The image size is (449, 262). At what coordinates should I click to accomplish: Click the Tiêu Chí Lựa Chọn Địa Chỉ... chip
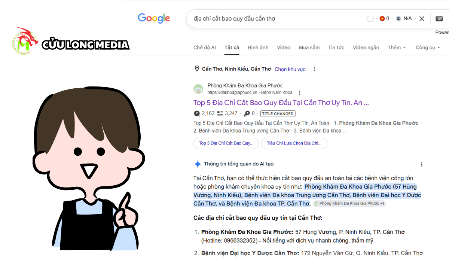click(294, 143)
